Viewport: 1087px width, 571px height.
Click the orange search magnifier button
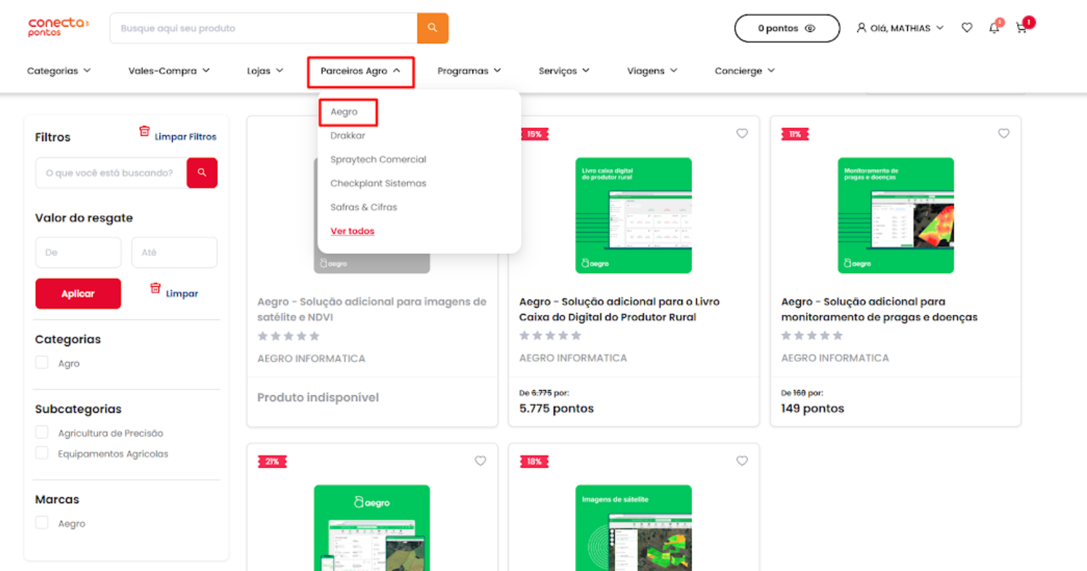point(433,28)
